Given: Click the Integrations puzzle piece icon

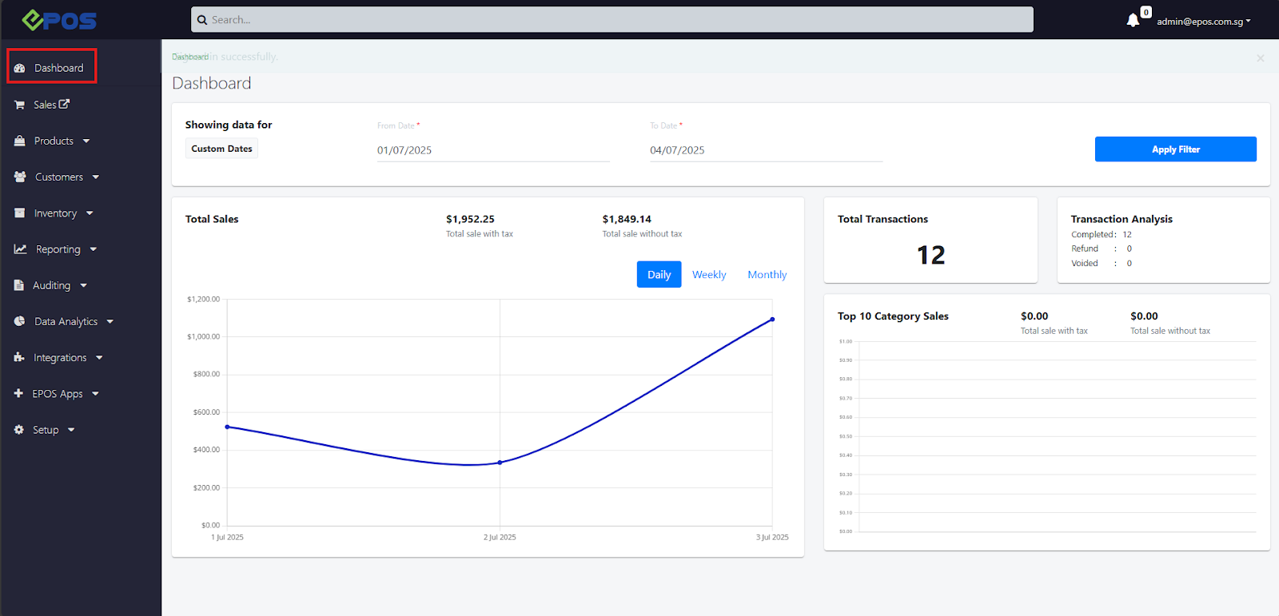Looking at the screenshot, I should tap(19, 357).
